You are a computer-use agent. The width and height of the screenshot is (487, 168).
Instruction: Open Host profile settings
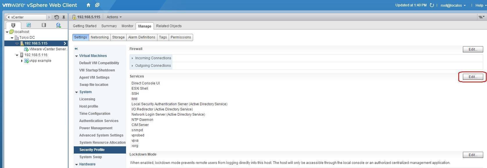pos(89,106)
